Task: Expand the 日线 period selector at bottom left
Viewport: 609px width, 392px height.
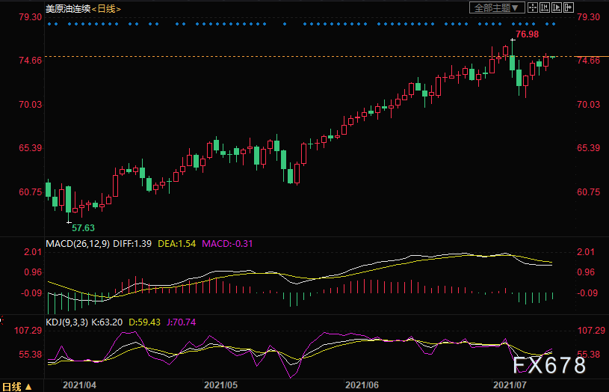Action: click(16, 386)
